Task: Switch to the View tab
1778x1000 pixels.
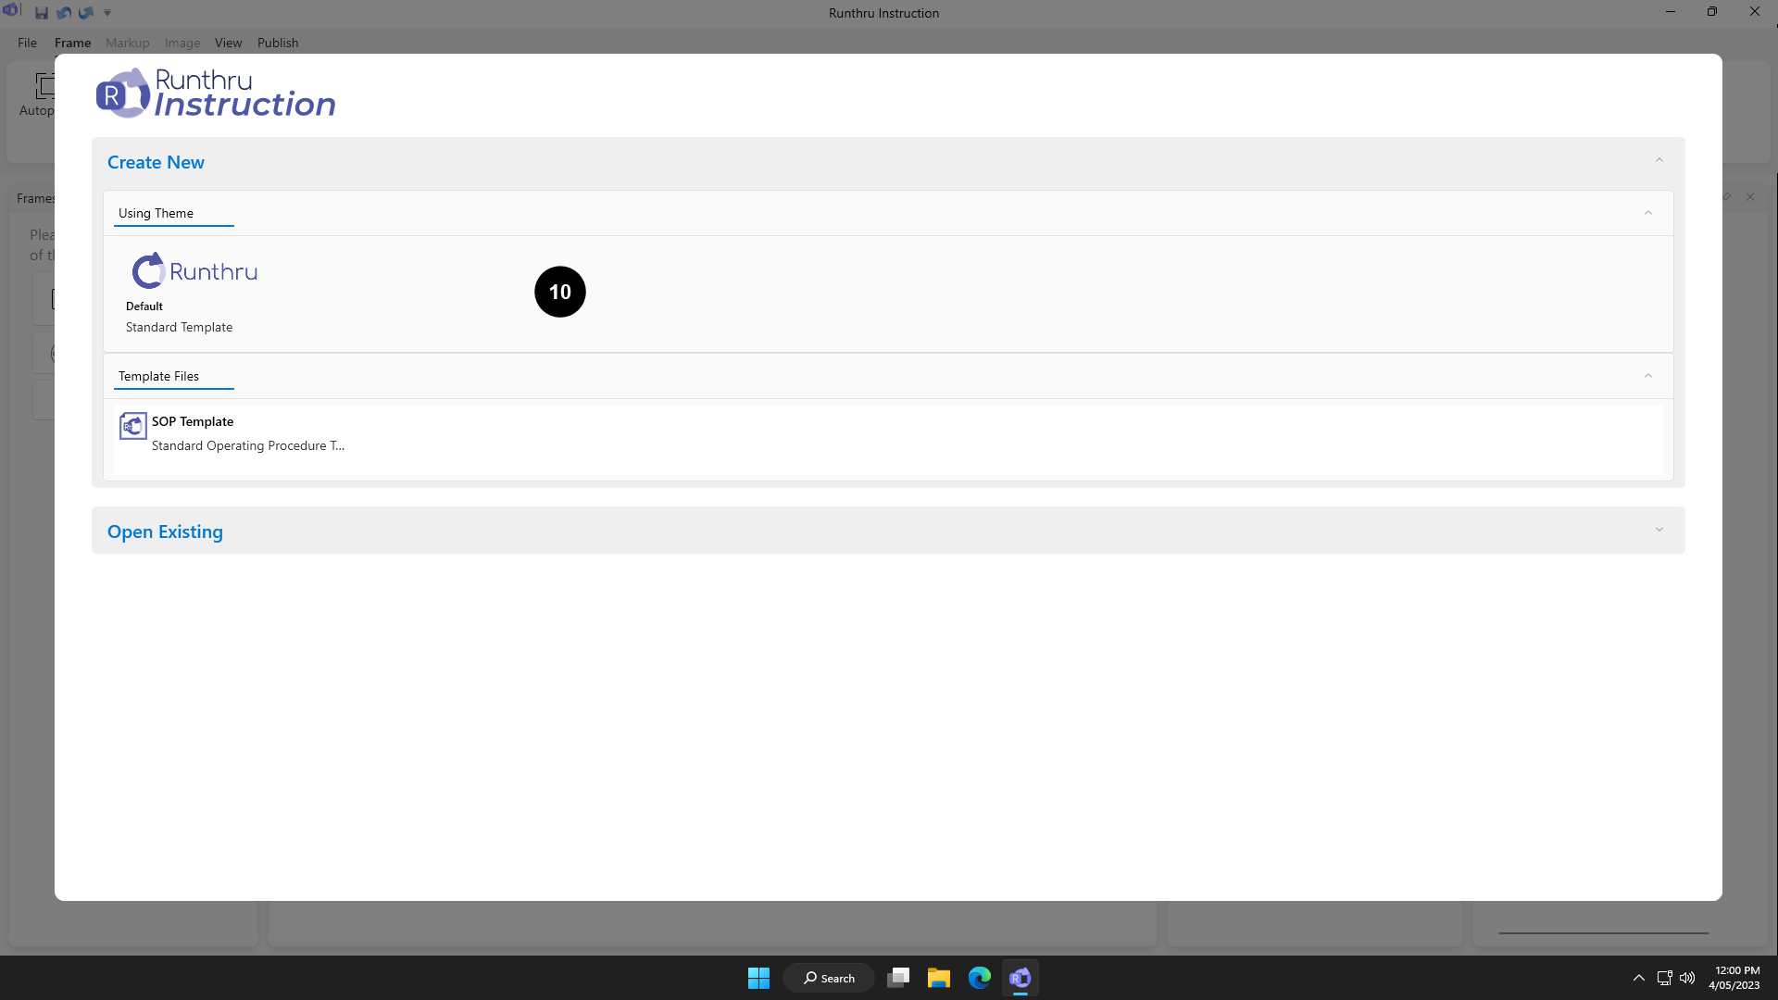Action: (x=228, y=43)
